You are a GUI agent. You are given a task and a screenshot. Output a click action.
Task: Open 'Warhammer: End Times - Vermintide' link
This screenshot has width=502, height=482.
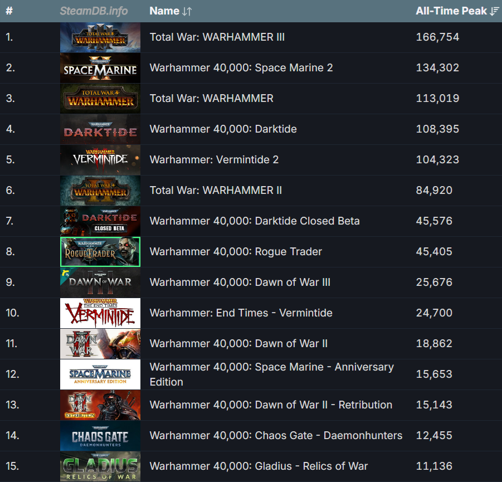(x=241, y=313)
